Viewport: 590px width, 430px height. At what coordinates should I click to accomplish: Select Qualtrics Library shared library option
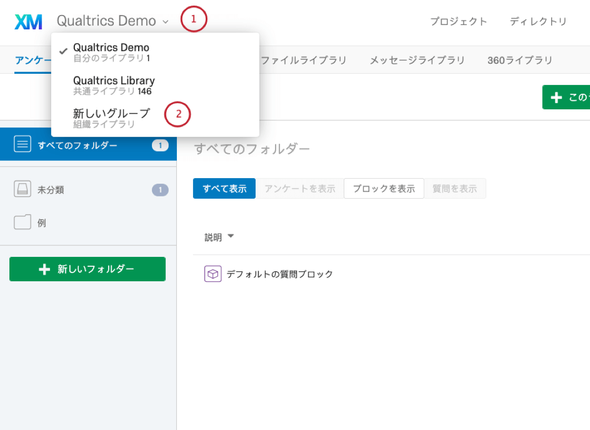coord(155,85)
